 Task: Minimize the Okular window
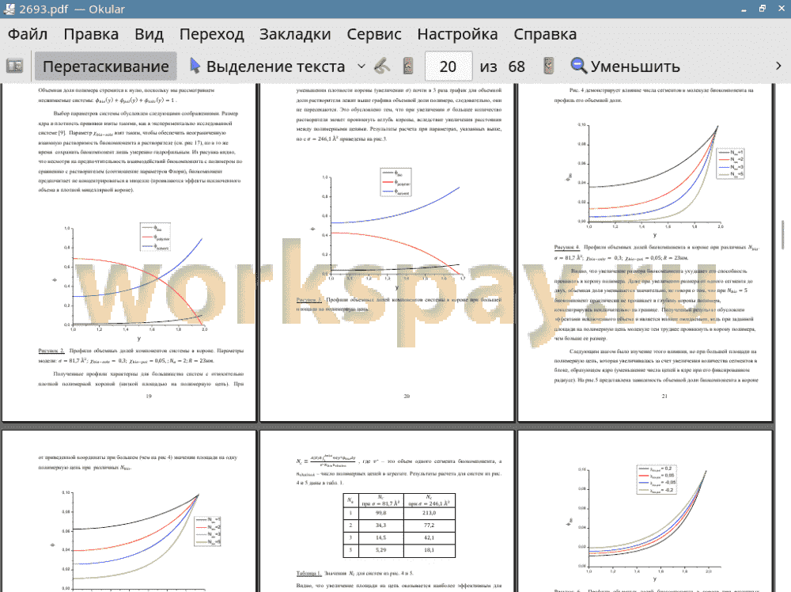(744, 9)
